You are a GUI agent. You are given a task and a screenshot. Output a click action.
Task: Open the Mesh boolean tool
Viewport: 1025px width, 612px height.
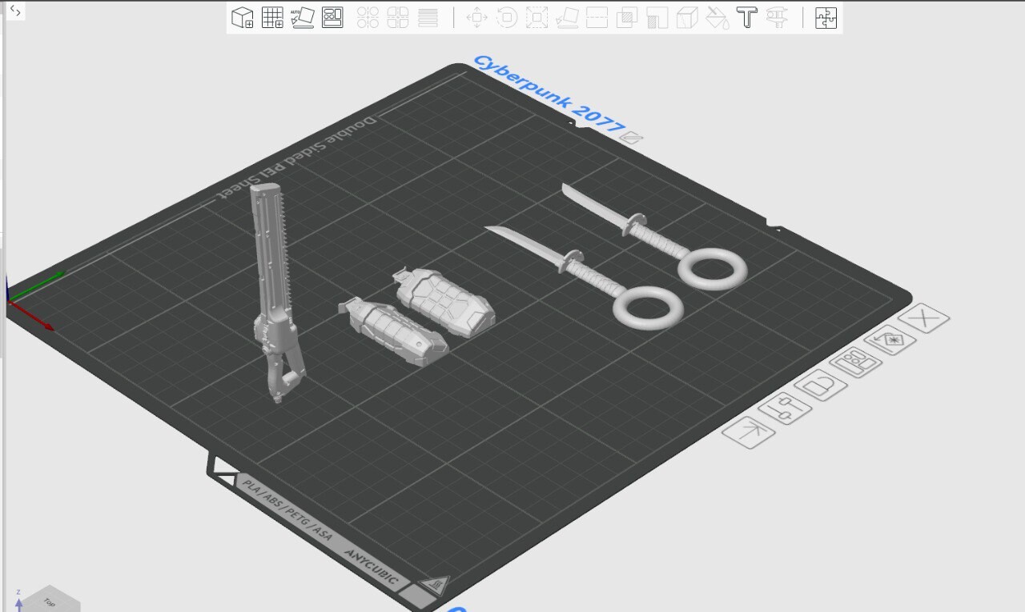pos(627,18)
